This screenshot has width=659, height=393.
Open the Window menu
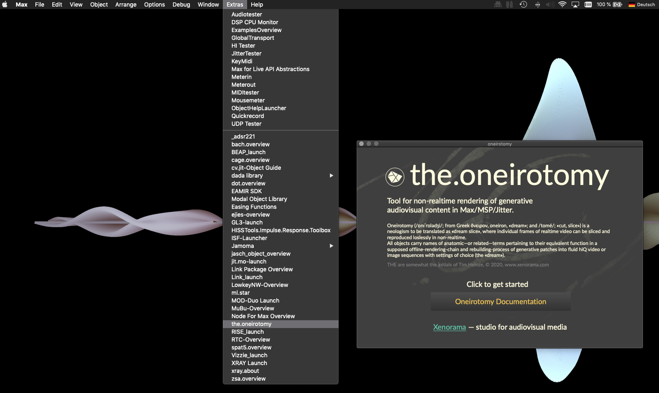[208, 5]
